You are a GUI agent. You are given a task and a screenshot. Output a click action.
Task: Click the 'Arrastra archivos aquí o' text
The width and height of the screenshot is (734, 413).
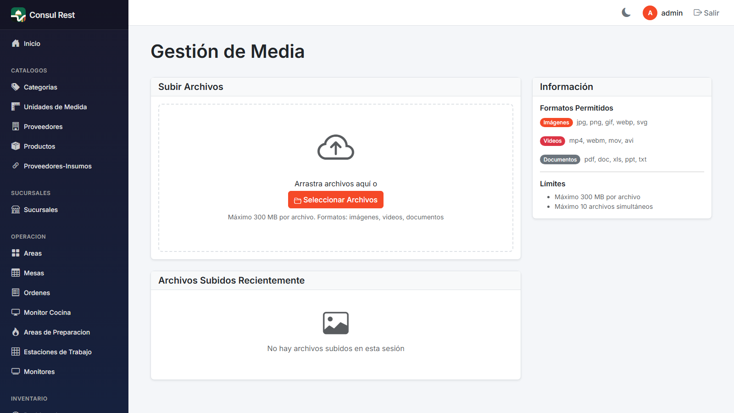click(336, 184)
